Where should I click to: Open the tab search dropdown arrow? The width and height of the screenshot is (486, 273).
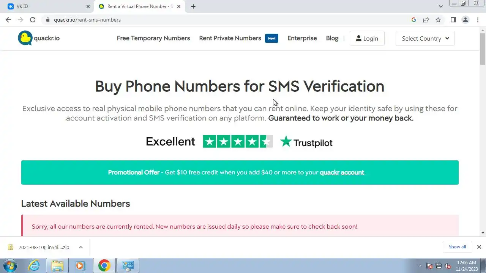pos(441,6)
